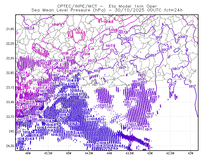Image resolution: width=214 pixels, height=165 pixels.
Task: Click the 45.5W longitude axis label
Action: 48,153
